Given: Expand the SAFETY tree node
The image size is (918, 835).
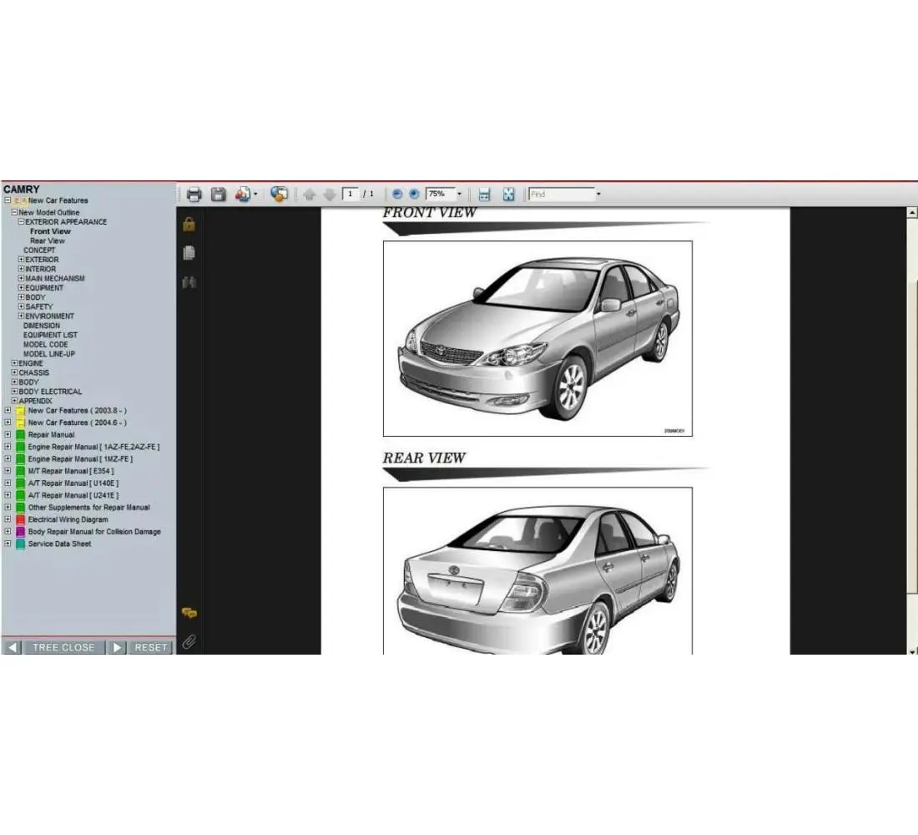Looking at the screenshot, I should [x=21, y=306].
